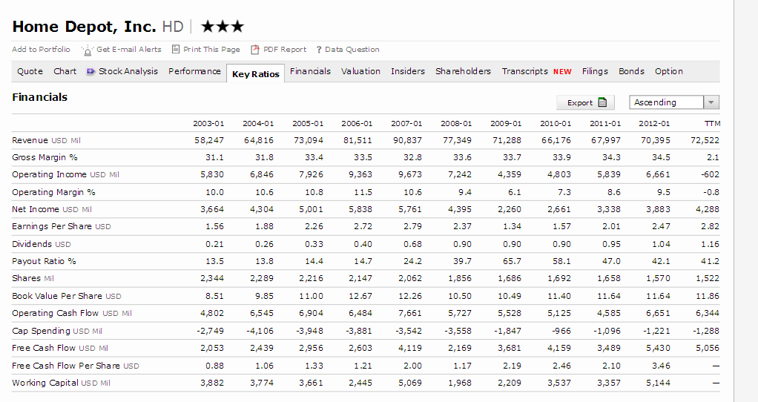Viewport: 758px width, 402px height.
Task: Click the TTM dividends value 1.16
Action: click(x=710, y=244)
